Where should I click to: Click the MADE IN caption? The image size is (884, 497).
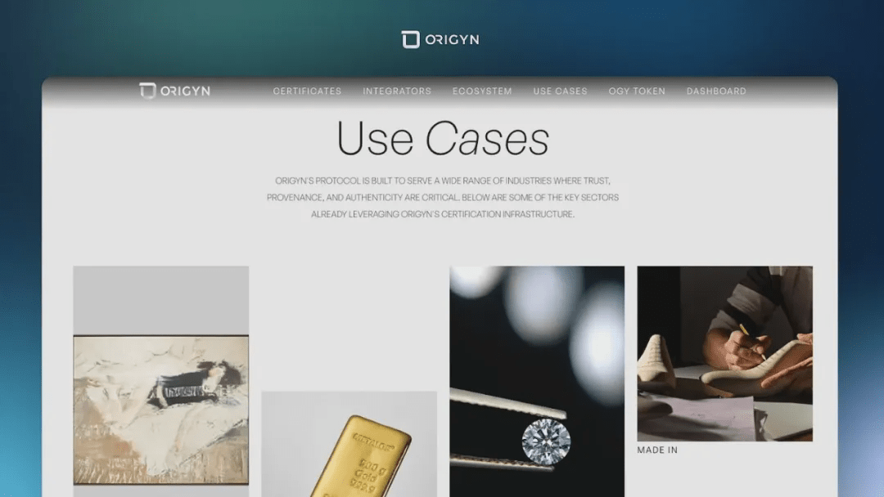657,450
